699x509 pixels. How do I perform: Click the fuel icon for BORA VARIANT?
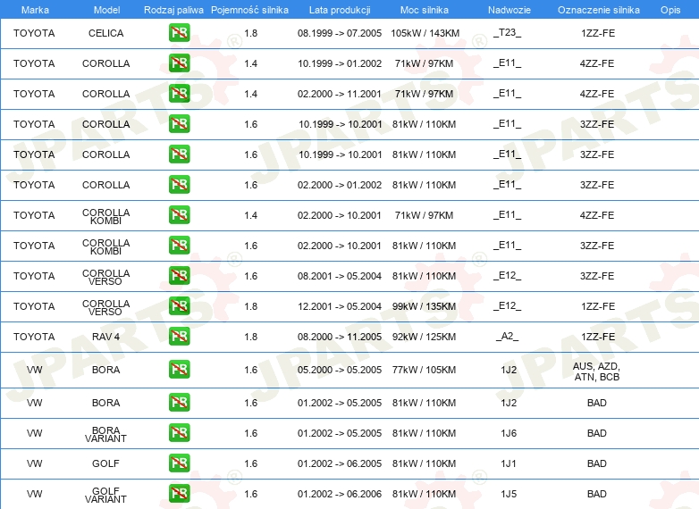point(179,433)
